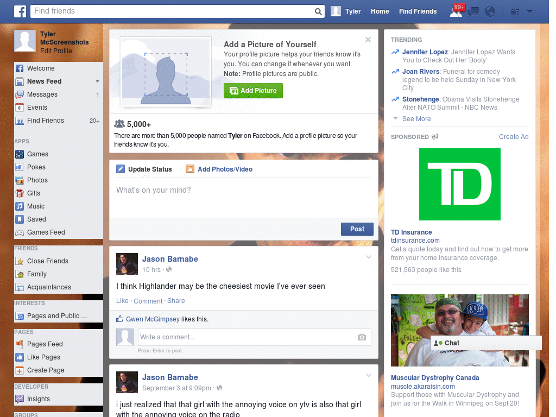Screen dimensions: 556x417
Task: Click Pages and Public sidebar item
Action: pyautogui.click(x=59, y=316)
